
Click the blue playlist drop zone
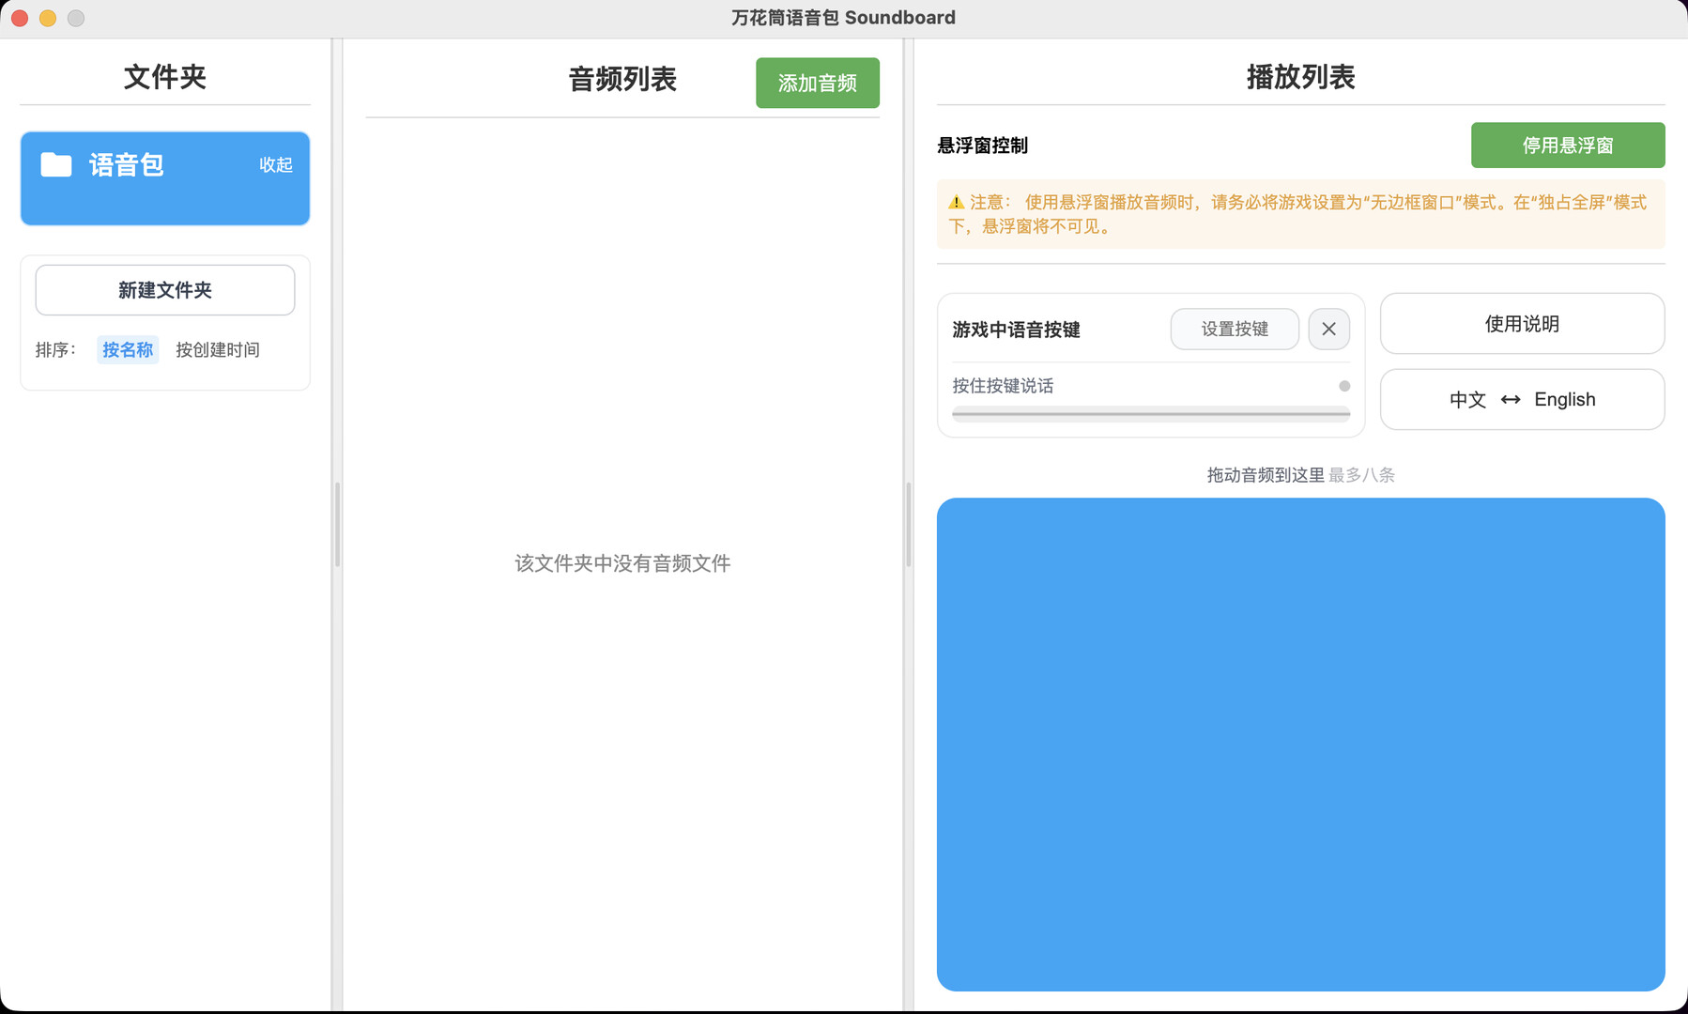[1300, 742]
